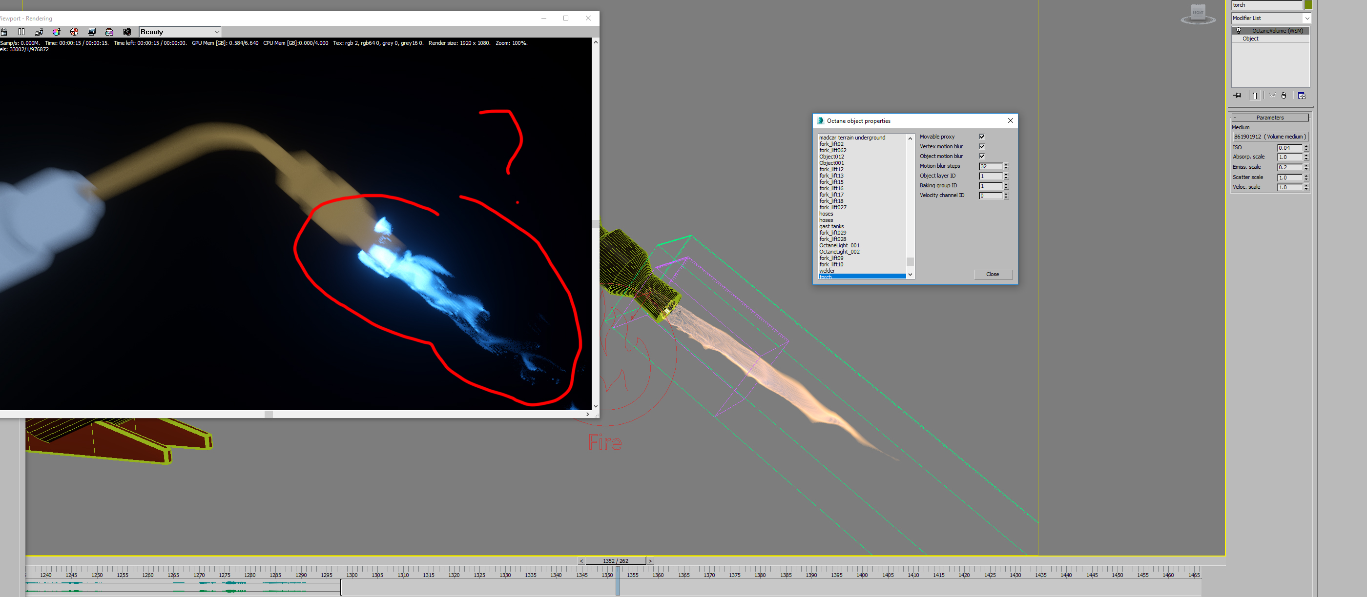This screenshot has width=1367, height=597.
Task: Expand the Modifier List dropdown
Action: point(1306,18)
